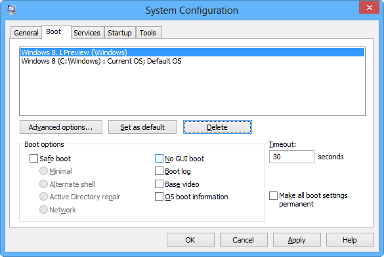Open Advanced options dialog
384x257 pixels.
click(61, 127)
